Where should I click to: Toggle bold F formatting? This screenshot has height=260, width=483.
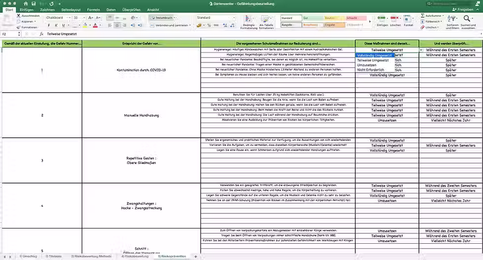click(x=49, y=25)
